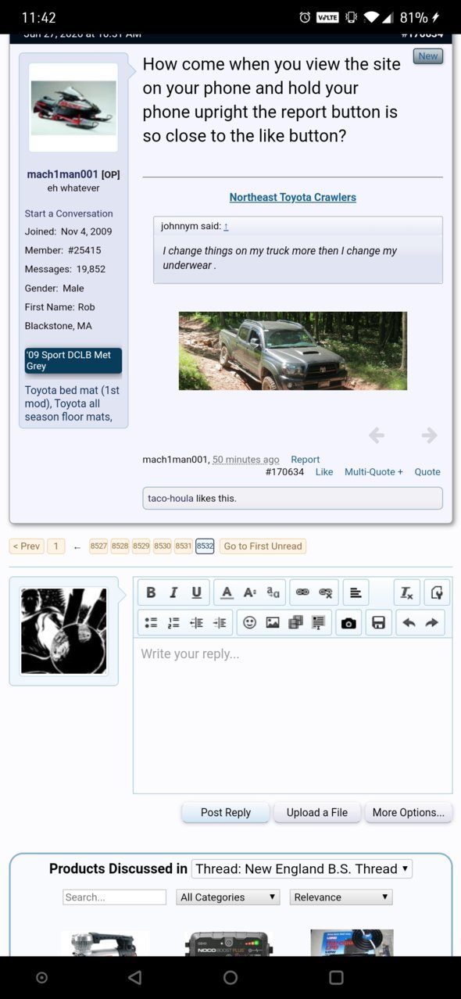The width and height of the screenshot is (461, 999).
Task: Report the post by mach1man001
Action: point(306,460)
